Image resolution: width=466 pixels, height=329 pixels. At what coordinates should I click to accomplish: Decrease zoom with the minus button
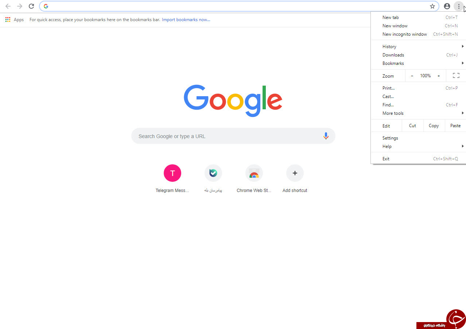pyautogui.click(x=412, y=76)
